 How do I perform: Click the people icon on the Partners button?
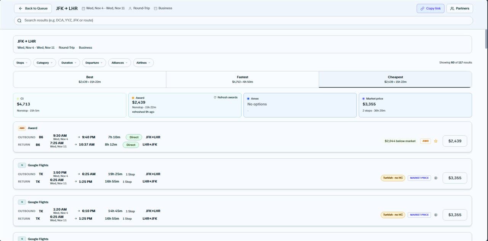point(452,8)
